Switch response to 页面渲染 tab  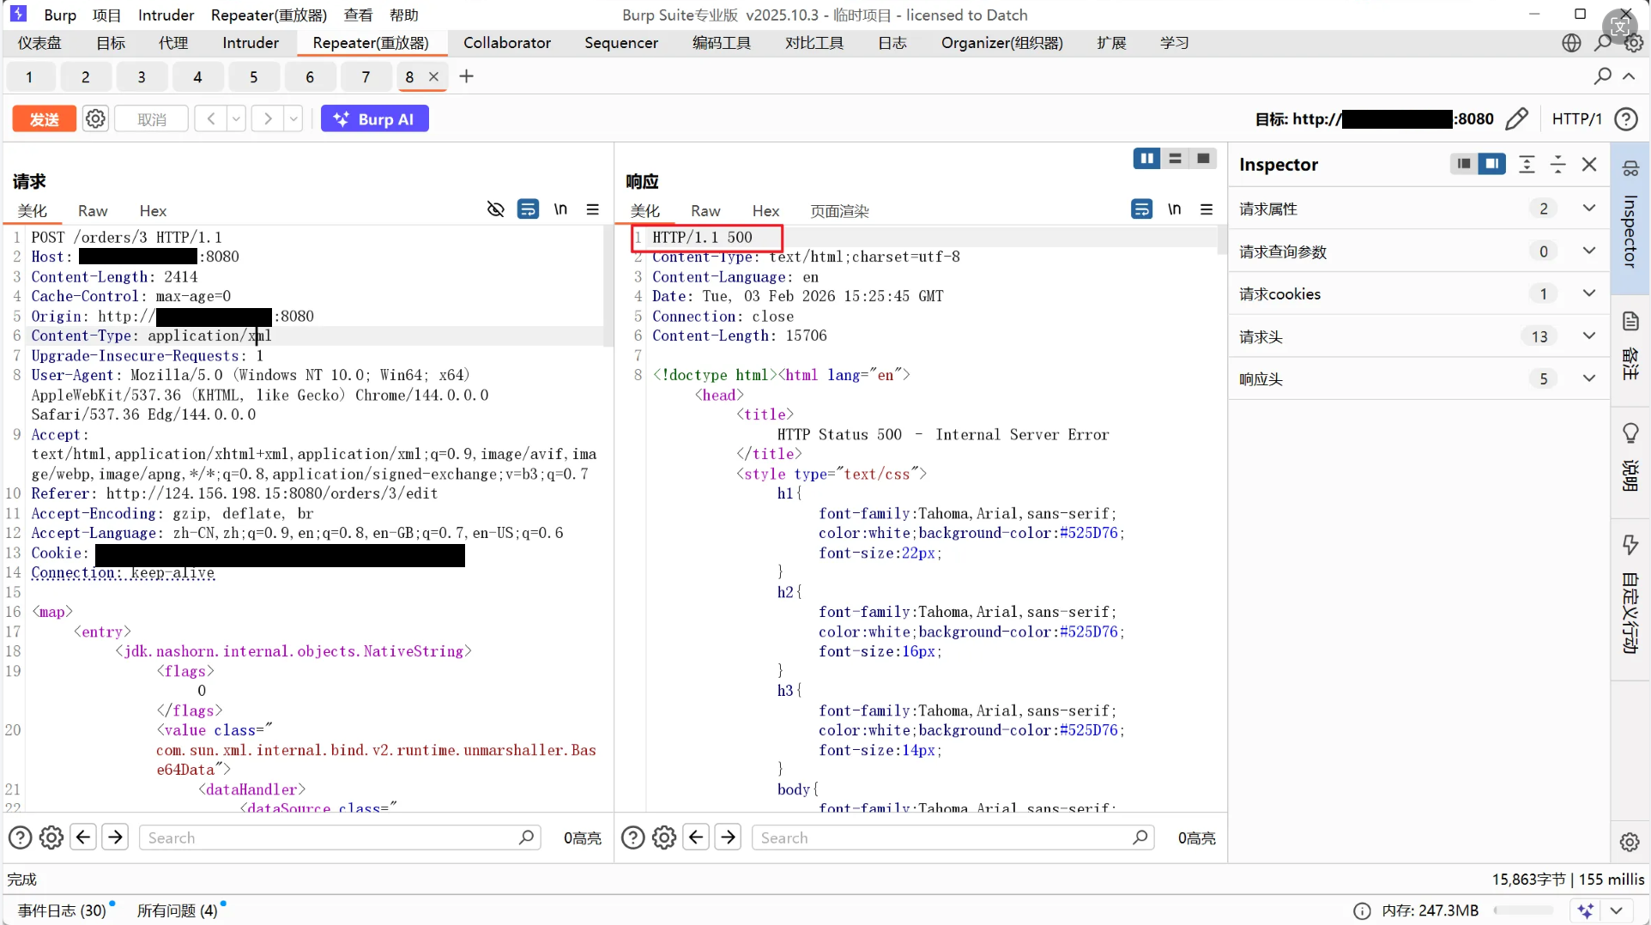click(x=839, y=211)
